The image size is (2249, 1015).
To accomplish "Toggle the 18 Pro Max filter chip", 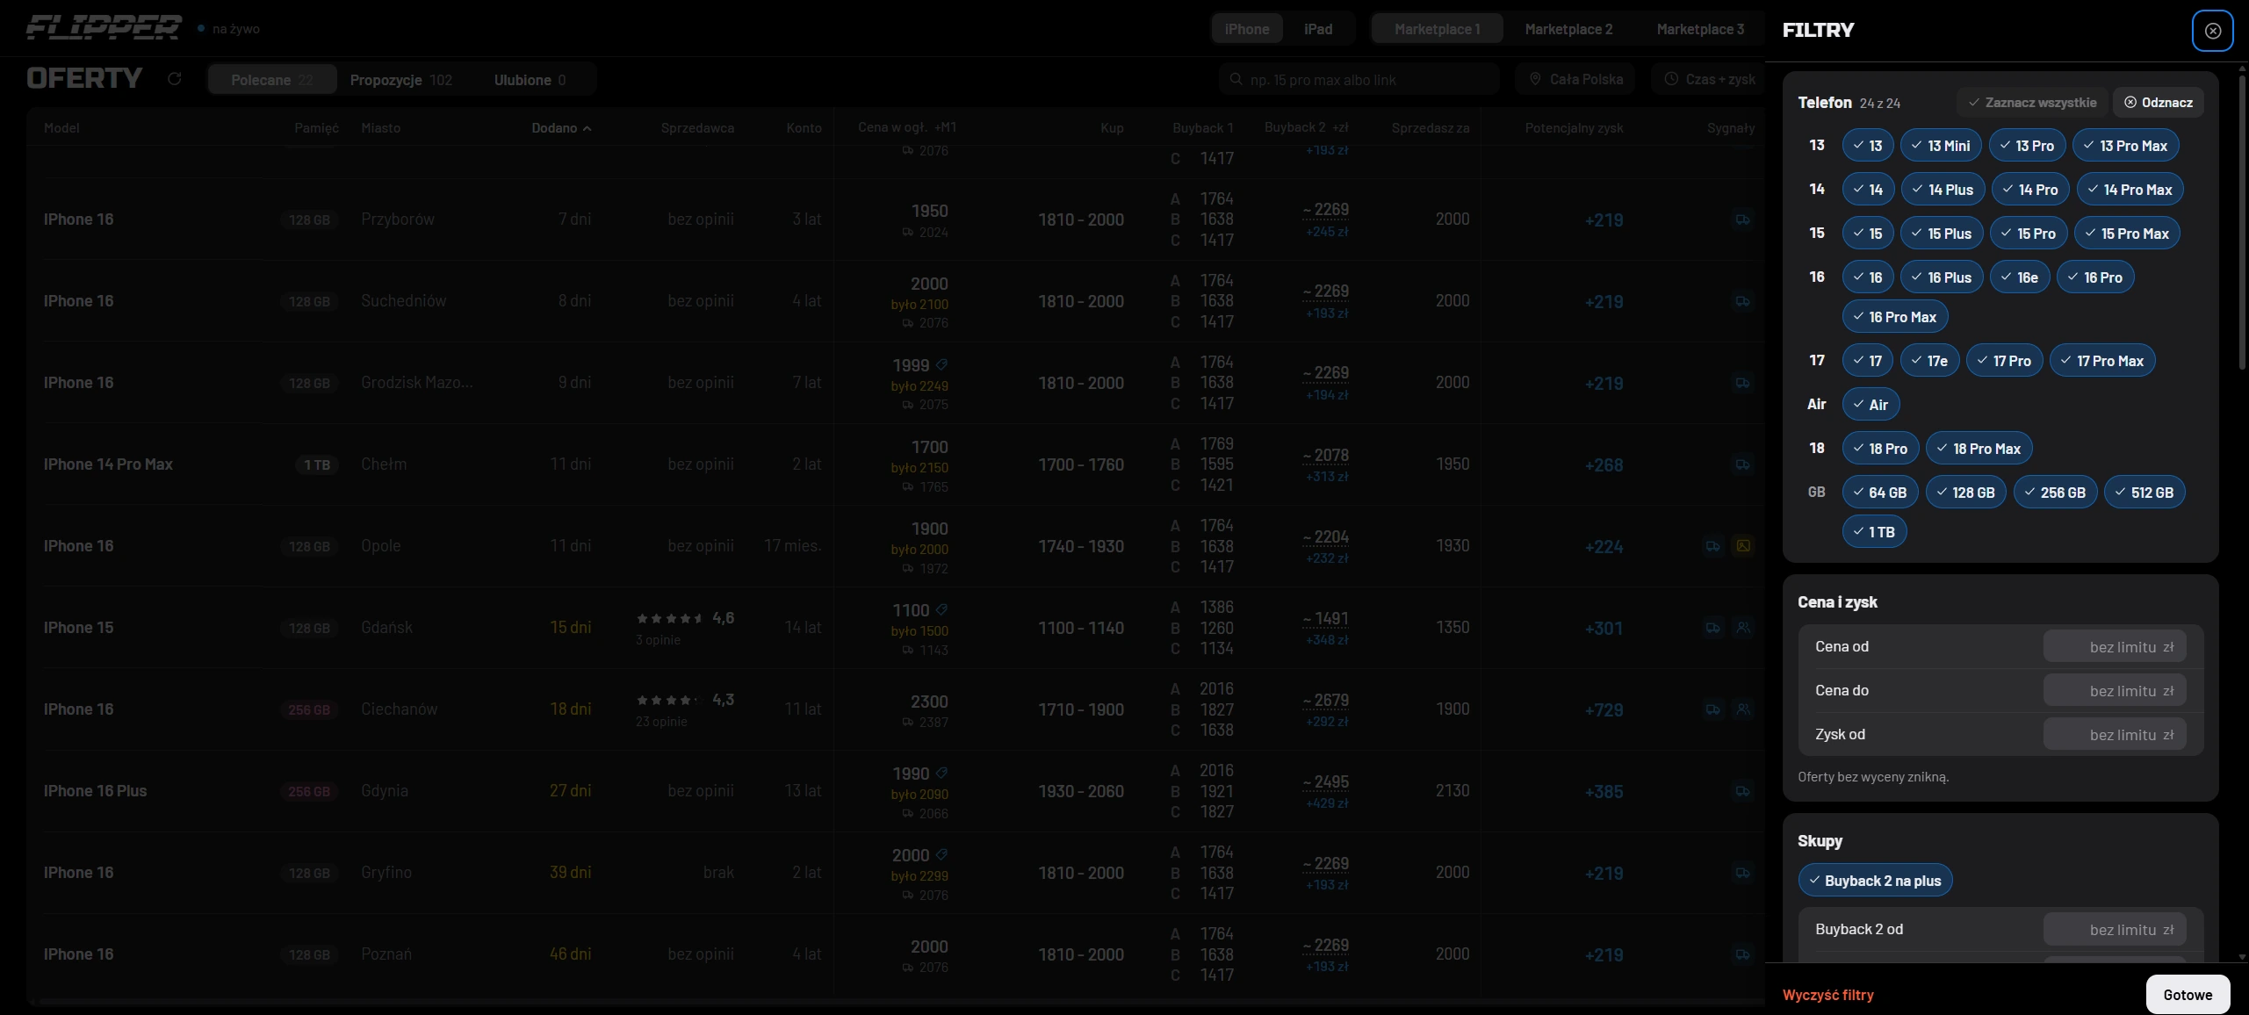I will (x=1979, y=449).
